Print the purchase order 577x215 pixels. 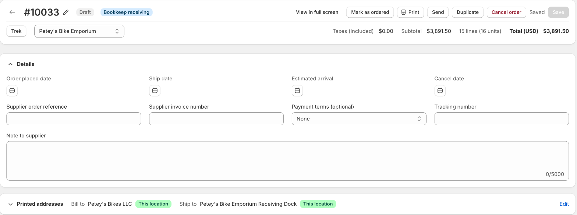pyautogui.click(x=410, y=12)
